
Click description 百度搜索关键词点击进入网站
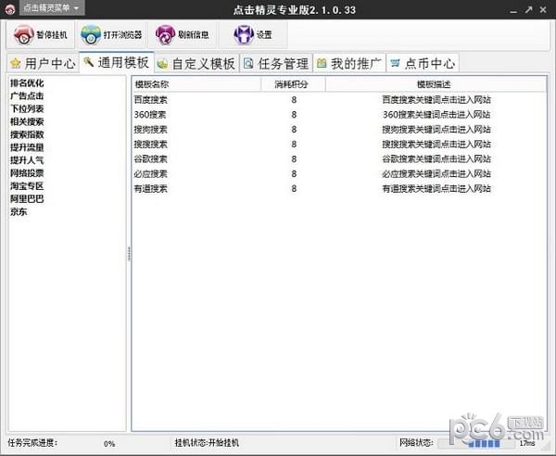436,100
